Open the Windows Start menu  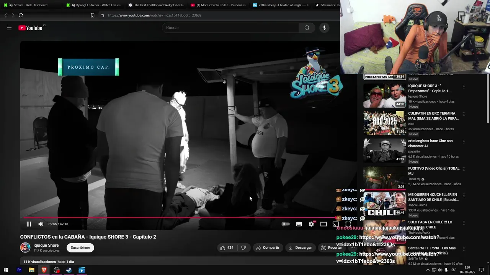6,270
